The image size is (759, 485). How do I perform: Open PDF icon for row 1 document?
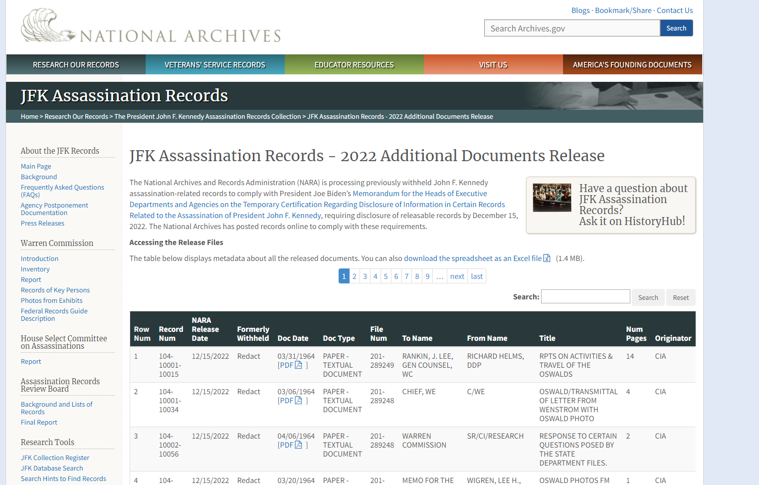298,365
